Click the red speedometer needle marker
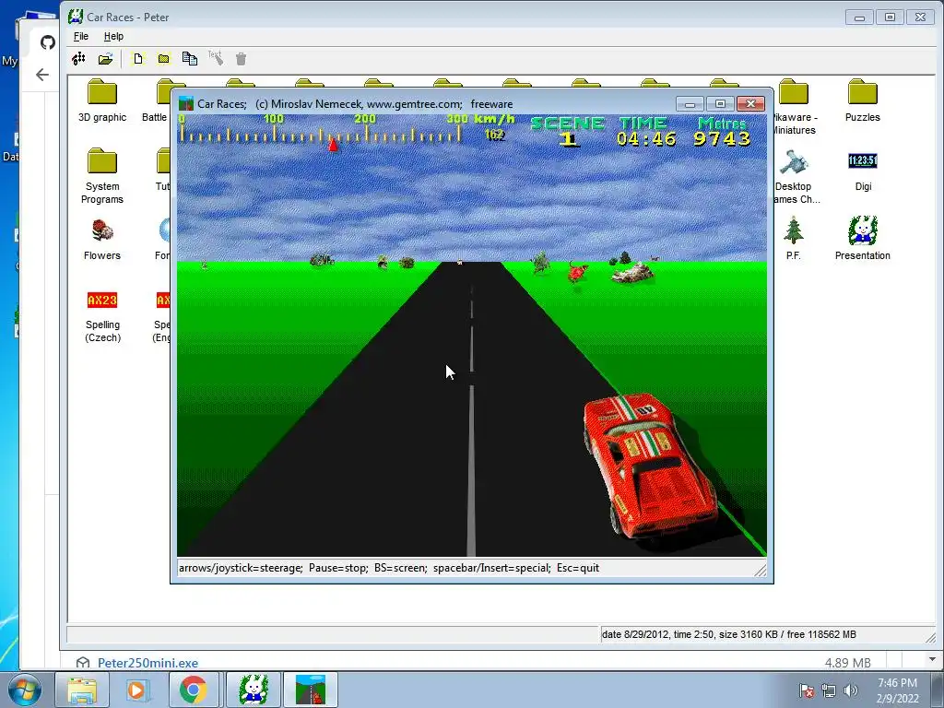This screenshot has width=944, height=708. point(333,145)
